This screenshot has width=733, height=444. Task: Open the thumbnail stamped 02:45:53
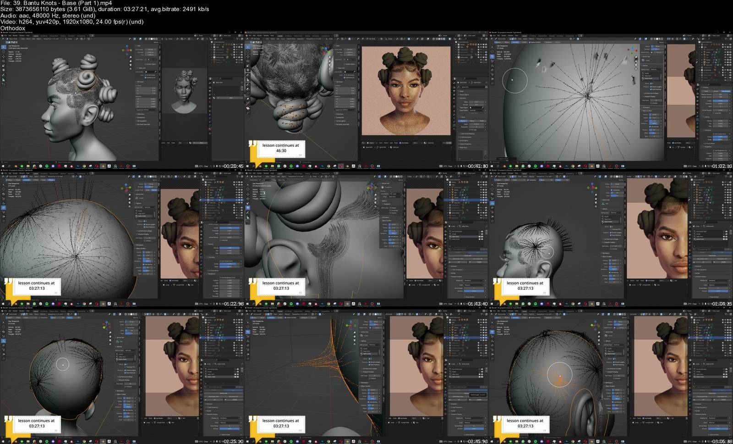(x=366, y=376)
